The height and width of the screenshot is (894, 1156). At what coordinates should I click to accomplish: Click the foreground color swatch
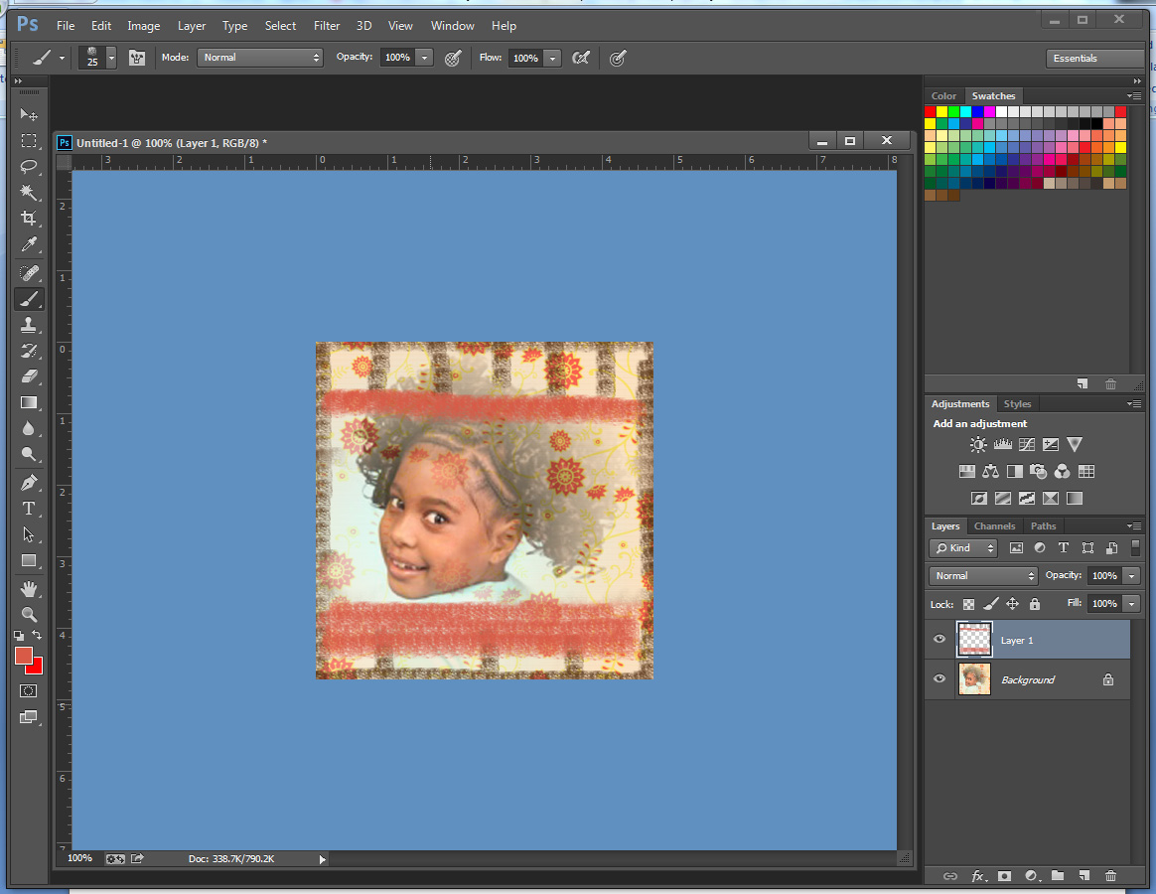point(23,656)
